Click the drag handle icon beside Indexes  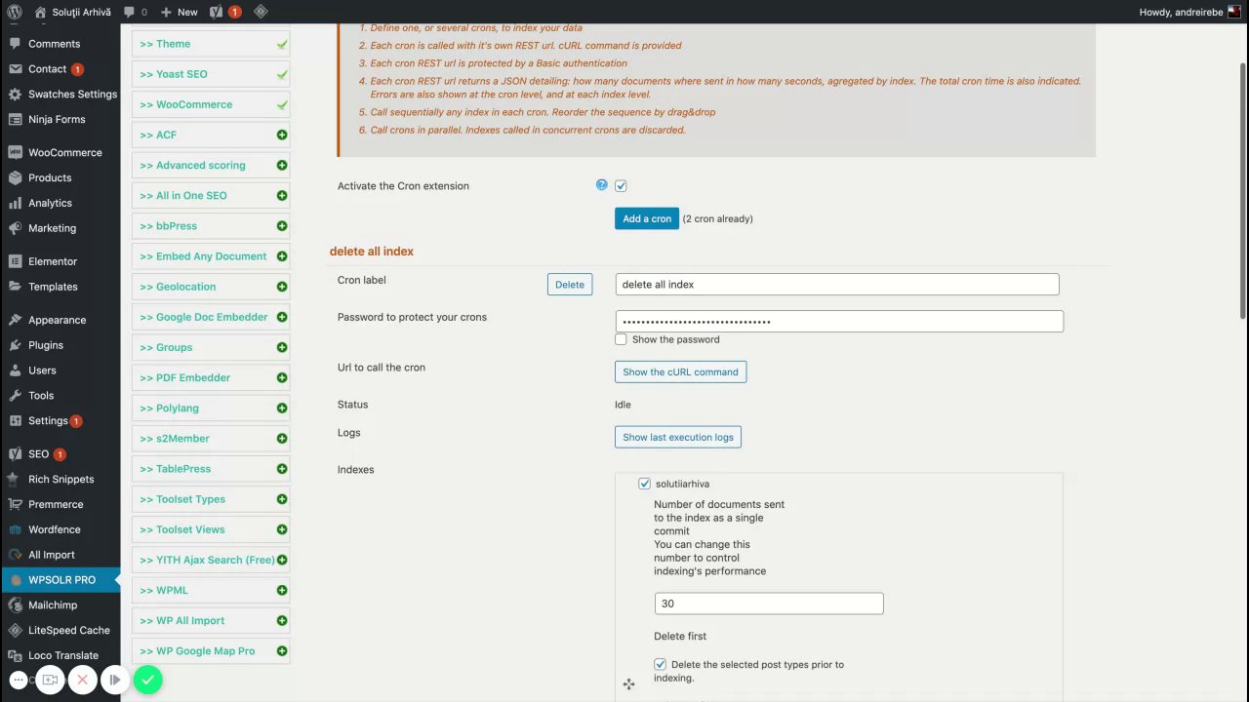tap(628, 684)
